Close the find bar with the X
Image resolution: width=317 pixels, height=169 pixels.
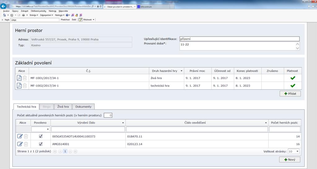2,20
